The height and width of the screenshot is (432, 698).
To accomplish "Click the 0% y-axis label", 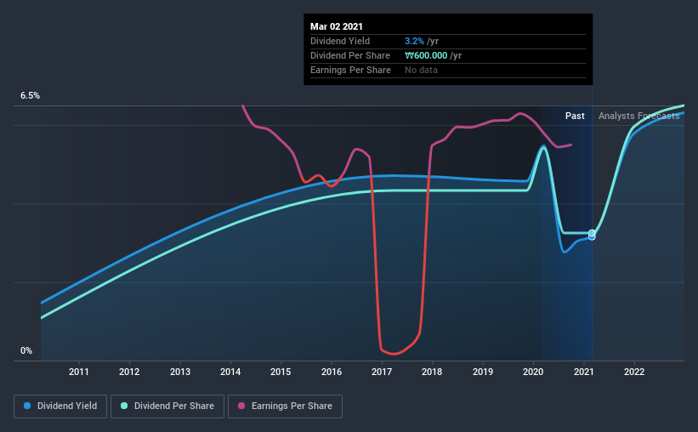I will pyautogui.click(x=26, y=351).
